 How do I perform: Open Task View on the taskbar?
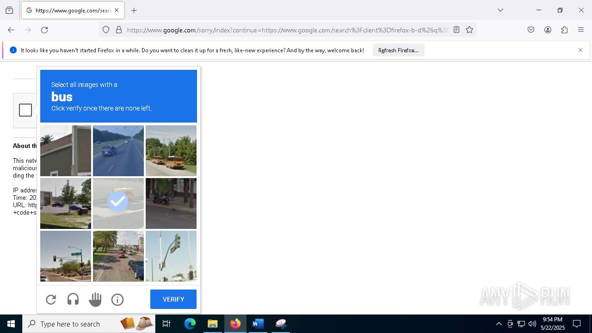[x=166, y=324]
